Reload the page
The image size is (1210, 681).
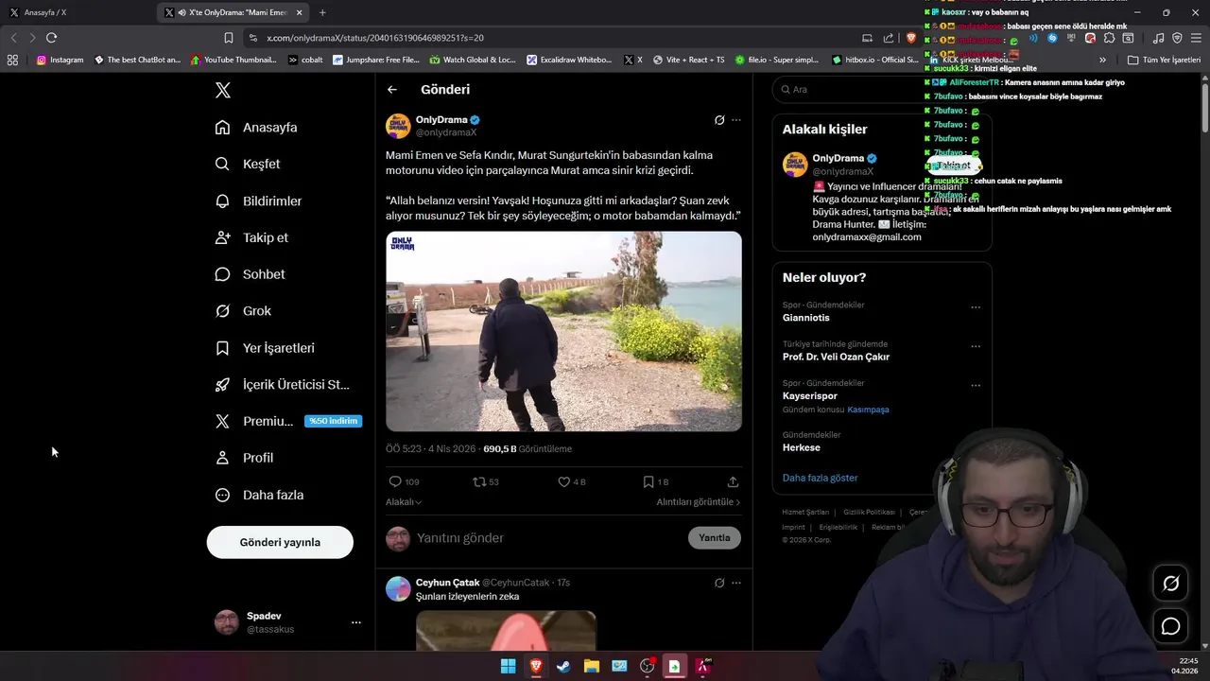(51, 38)
